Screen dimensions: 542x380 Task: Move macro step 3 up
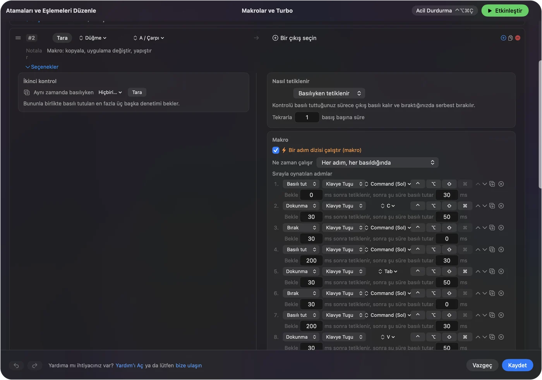[478, 228]
